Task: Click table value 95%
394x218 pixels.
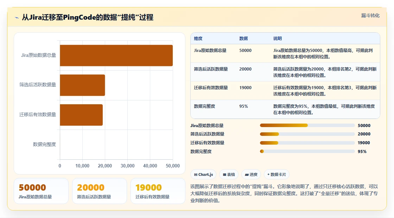Action: (x=243, y=106)
